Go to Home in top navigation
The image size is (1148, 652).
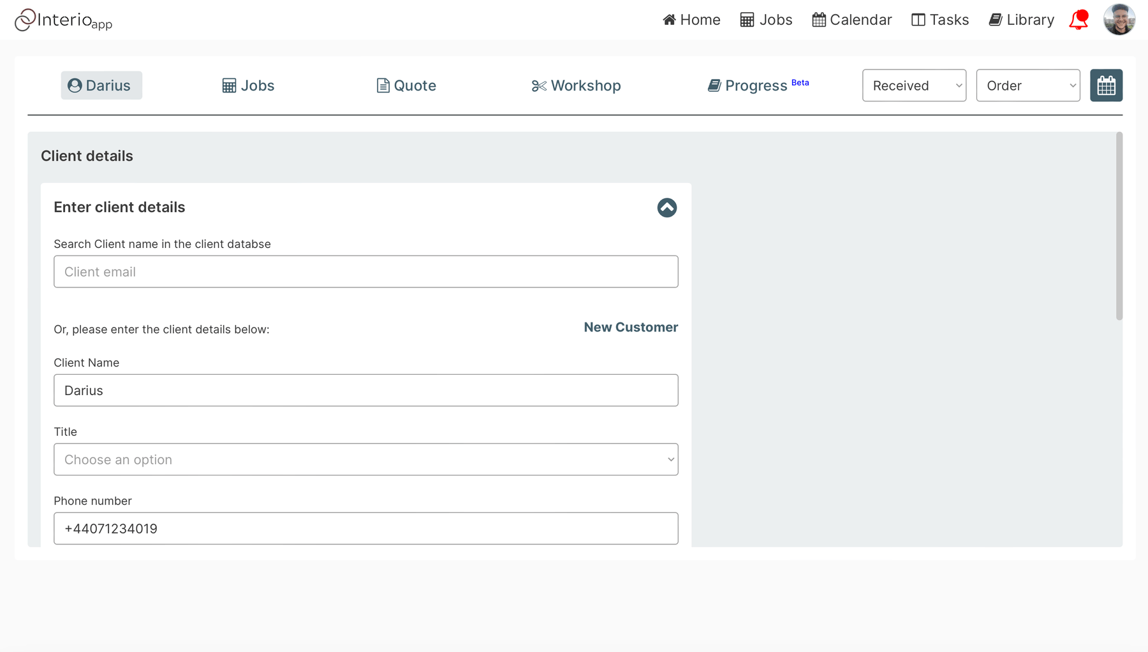[691, 20]
